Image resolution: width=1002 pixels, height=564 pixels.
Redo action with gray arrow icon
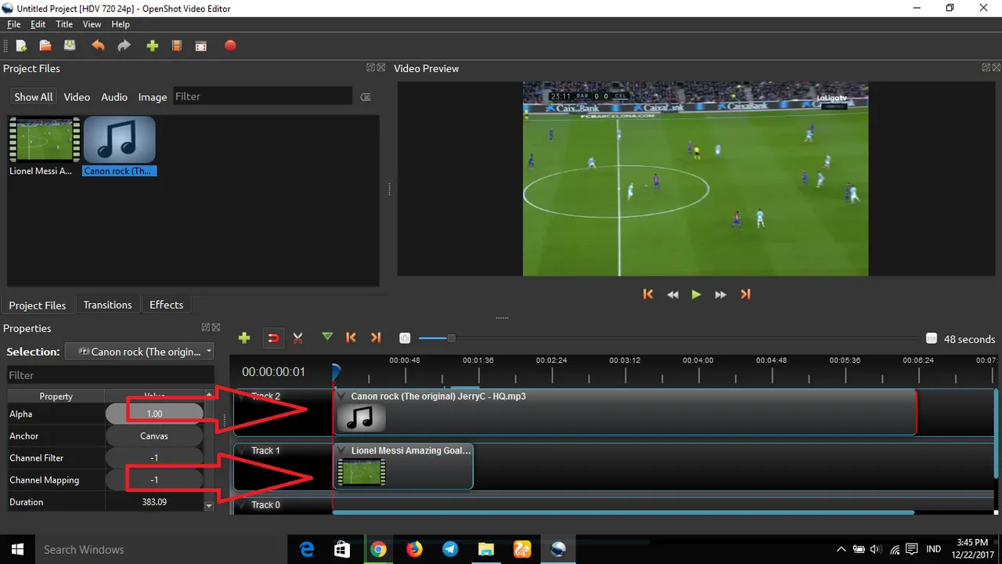tap(124, 46)
